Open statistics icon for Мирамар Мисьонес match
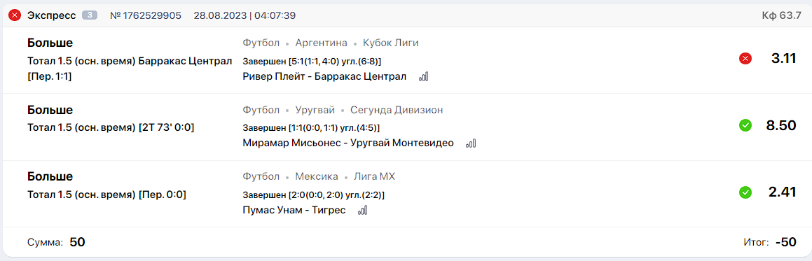Viewport: 812px width, 261px height. click(x=471, y=143)
